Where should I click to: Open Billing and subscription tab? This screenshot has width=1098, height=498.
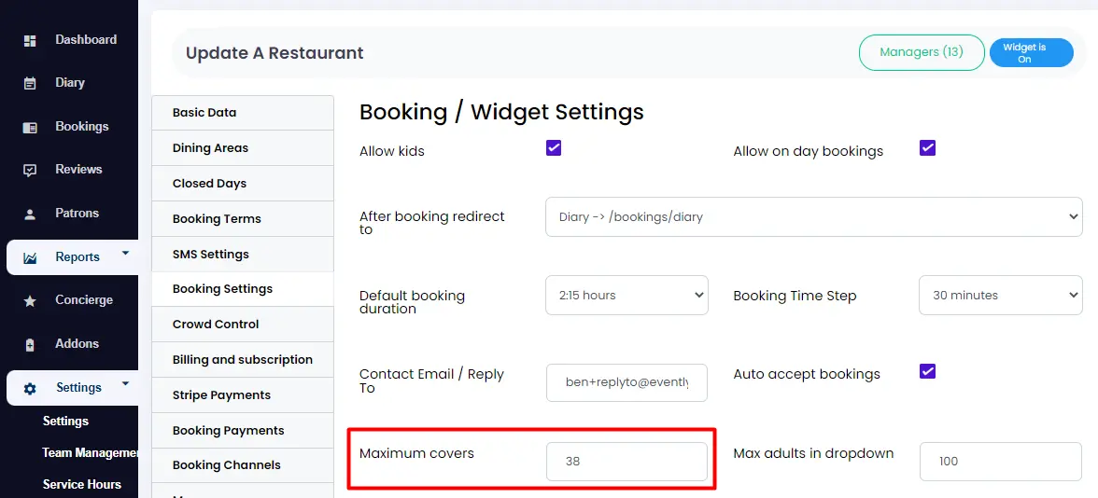[x=243, y=360]
